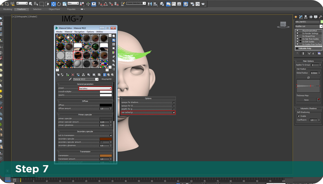
Task: Disable the 'use cached gi' checkbox
Action: 174,112
